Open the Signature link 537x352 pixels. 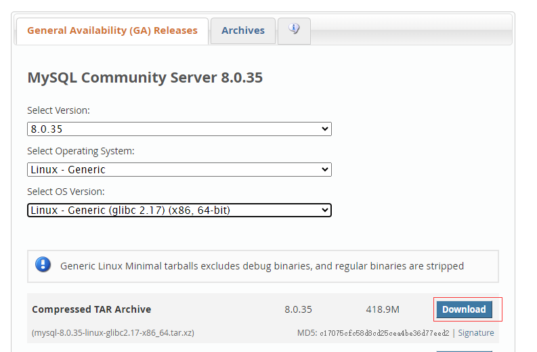[x=476, y=333]
